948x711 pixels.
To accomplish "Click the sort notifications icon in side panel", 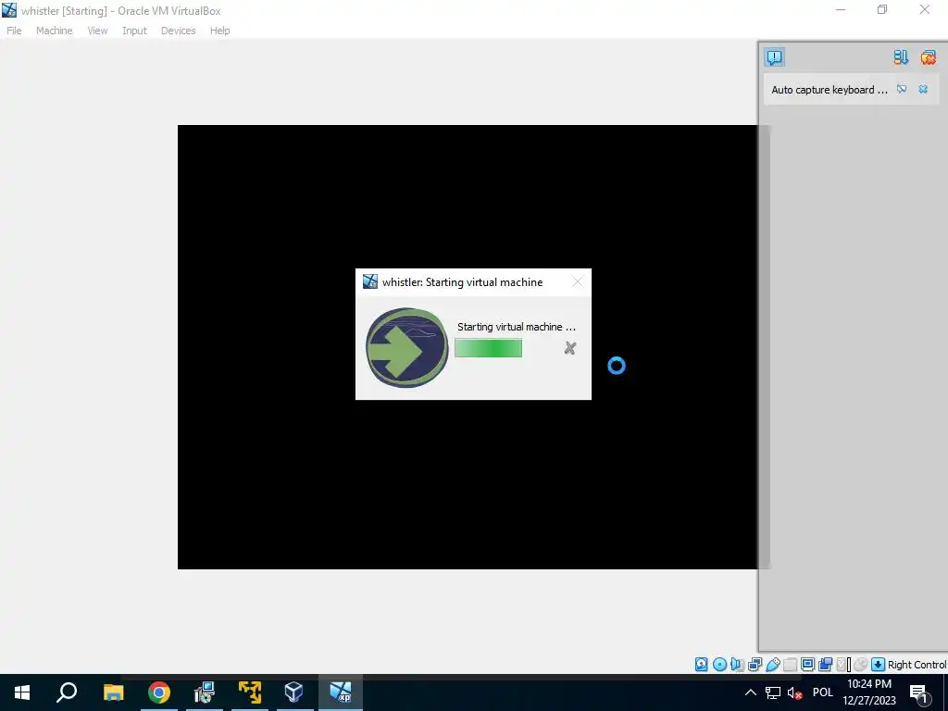I will [900, 56].
